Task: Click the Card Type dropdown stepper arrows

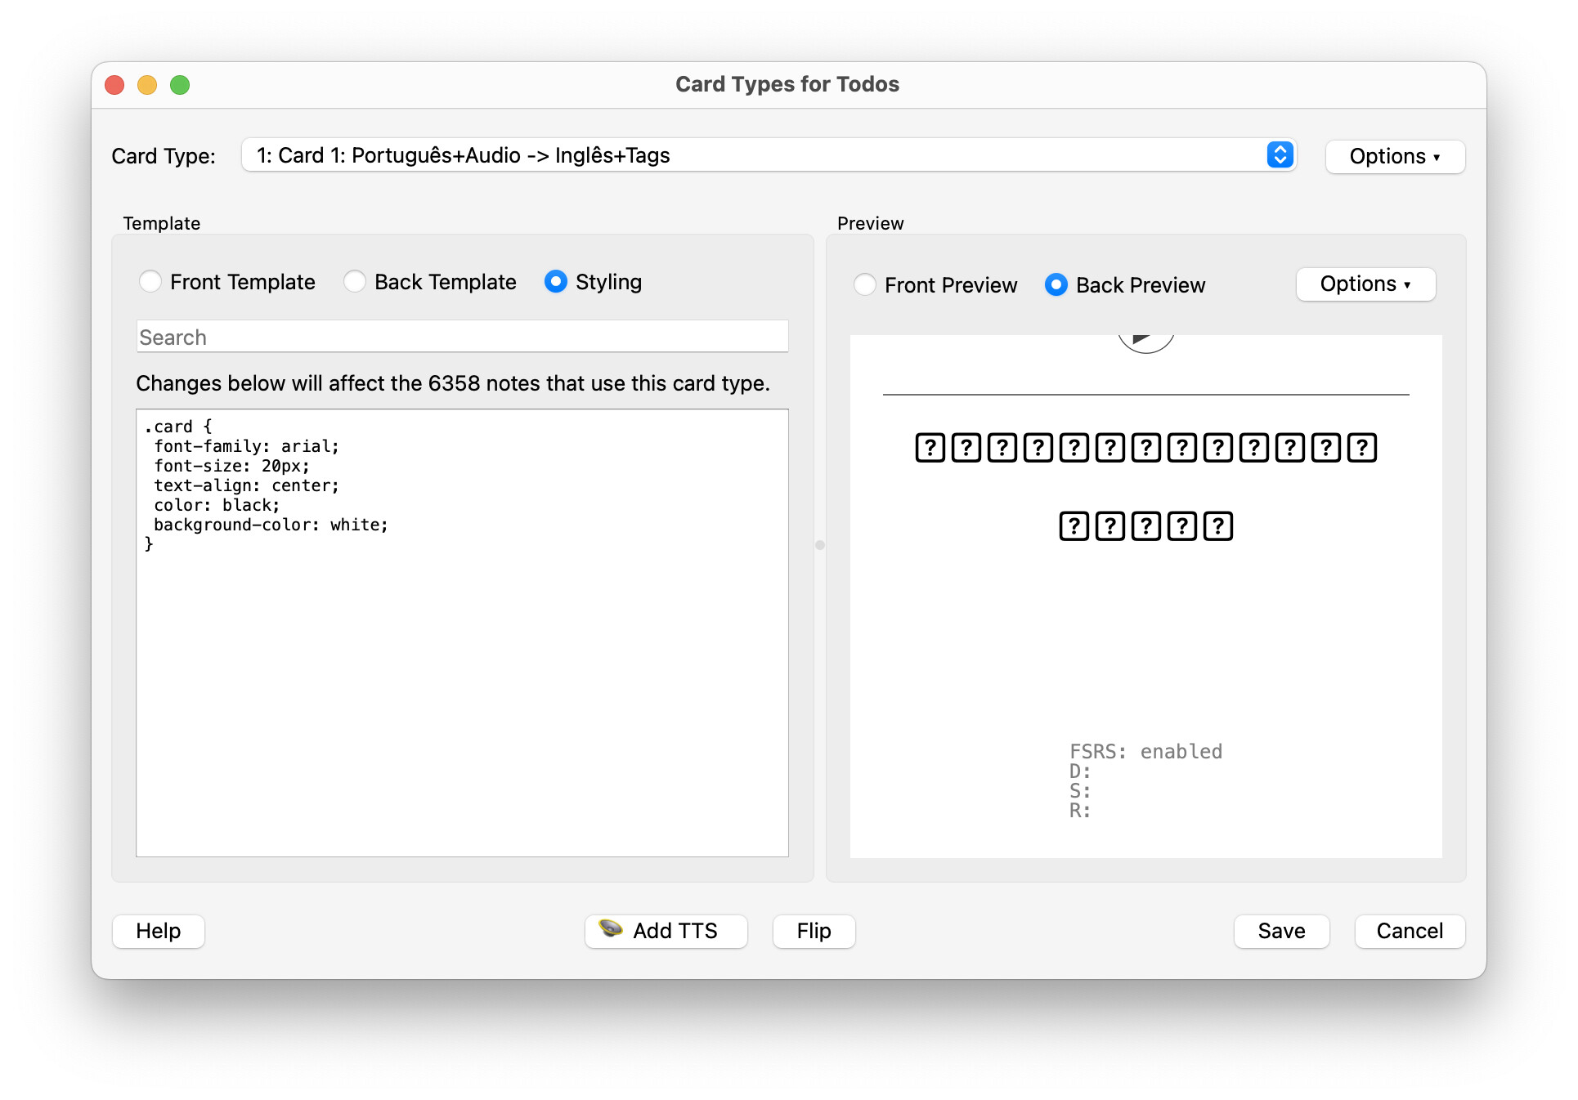Action: [1280, 155]
